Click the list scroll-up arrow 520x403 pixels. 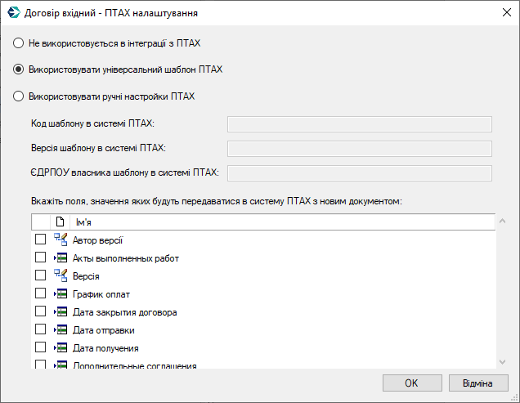click(x=503, y=221)
